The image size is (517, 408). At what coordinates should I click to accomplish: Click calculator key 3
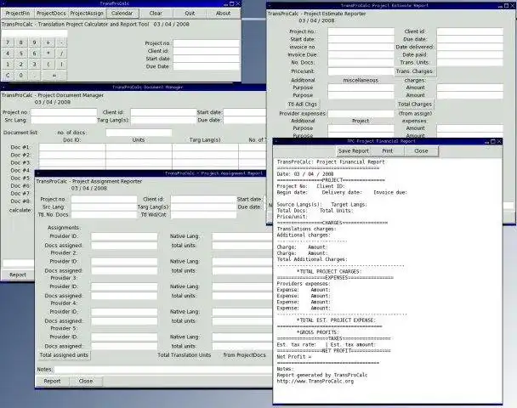[34, 65]
